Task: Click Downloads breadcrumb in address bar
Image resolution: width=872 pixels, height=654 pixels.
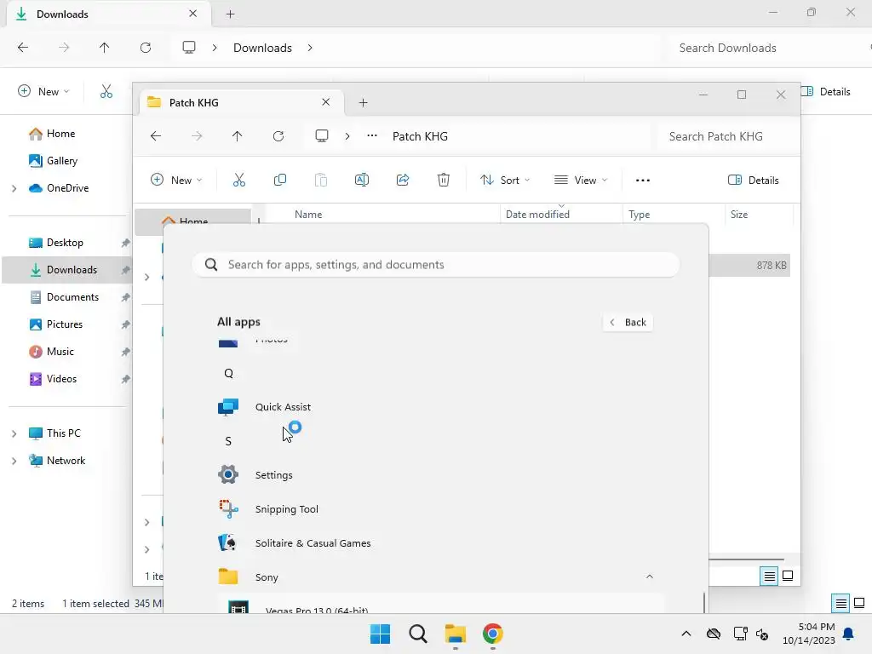Action: pos(262,48)
